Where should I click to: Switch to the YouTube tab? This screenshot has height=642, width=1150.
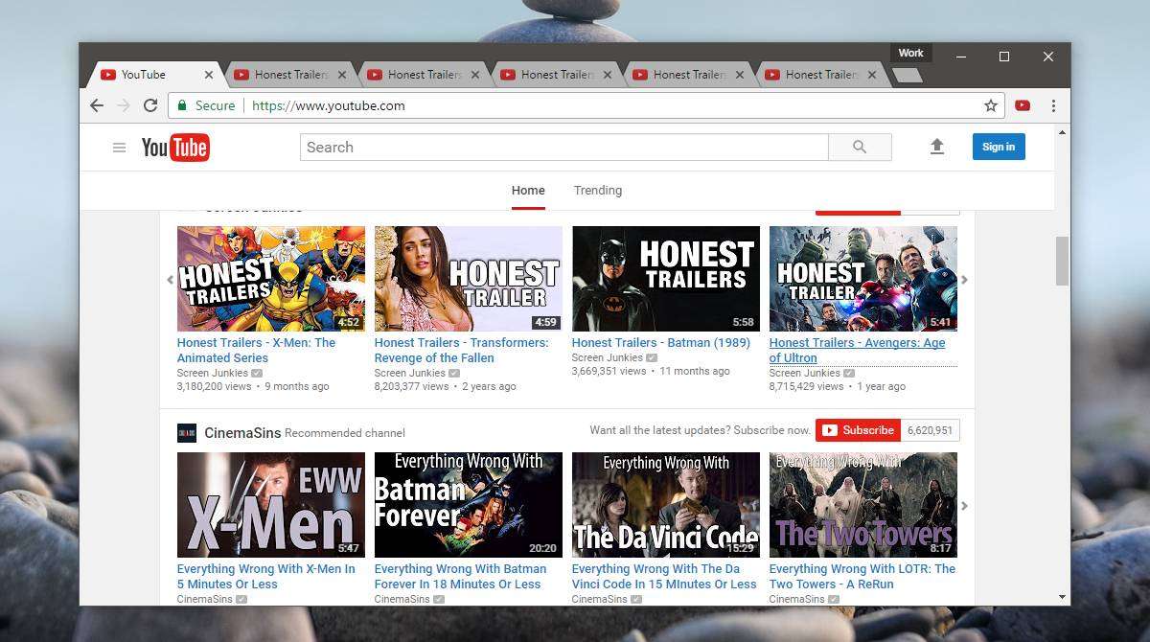(x=153, y=75)
